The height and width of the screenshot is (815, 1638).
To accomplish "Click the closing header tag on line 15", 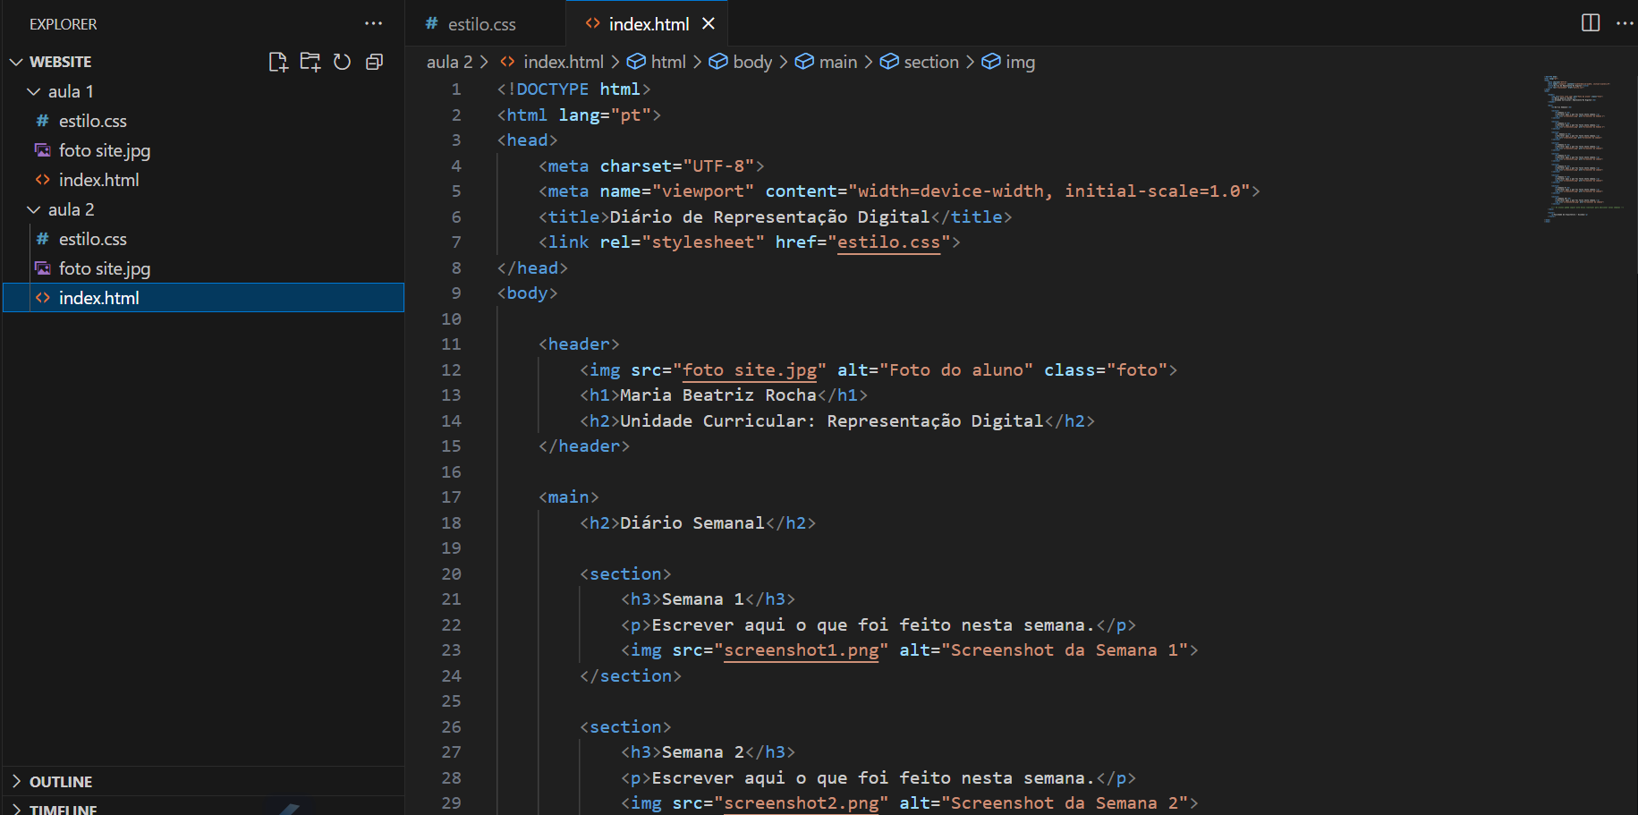I will coord(584,446).
